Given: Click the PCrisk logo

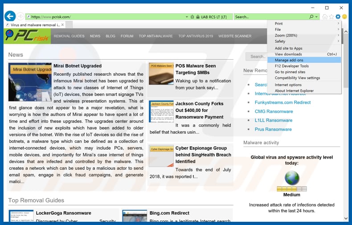Looking at the screenshot, I should 27,36.
